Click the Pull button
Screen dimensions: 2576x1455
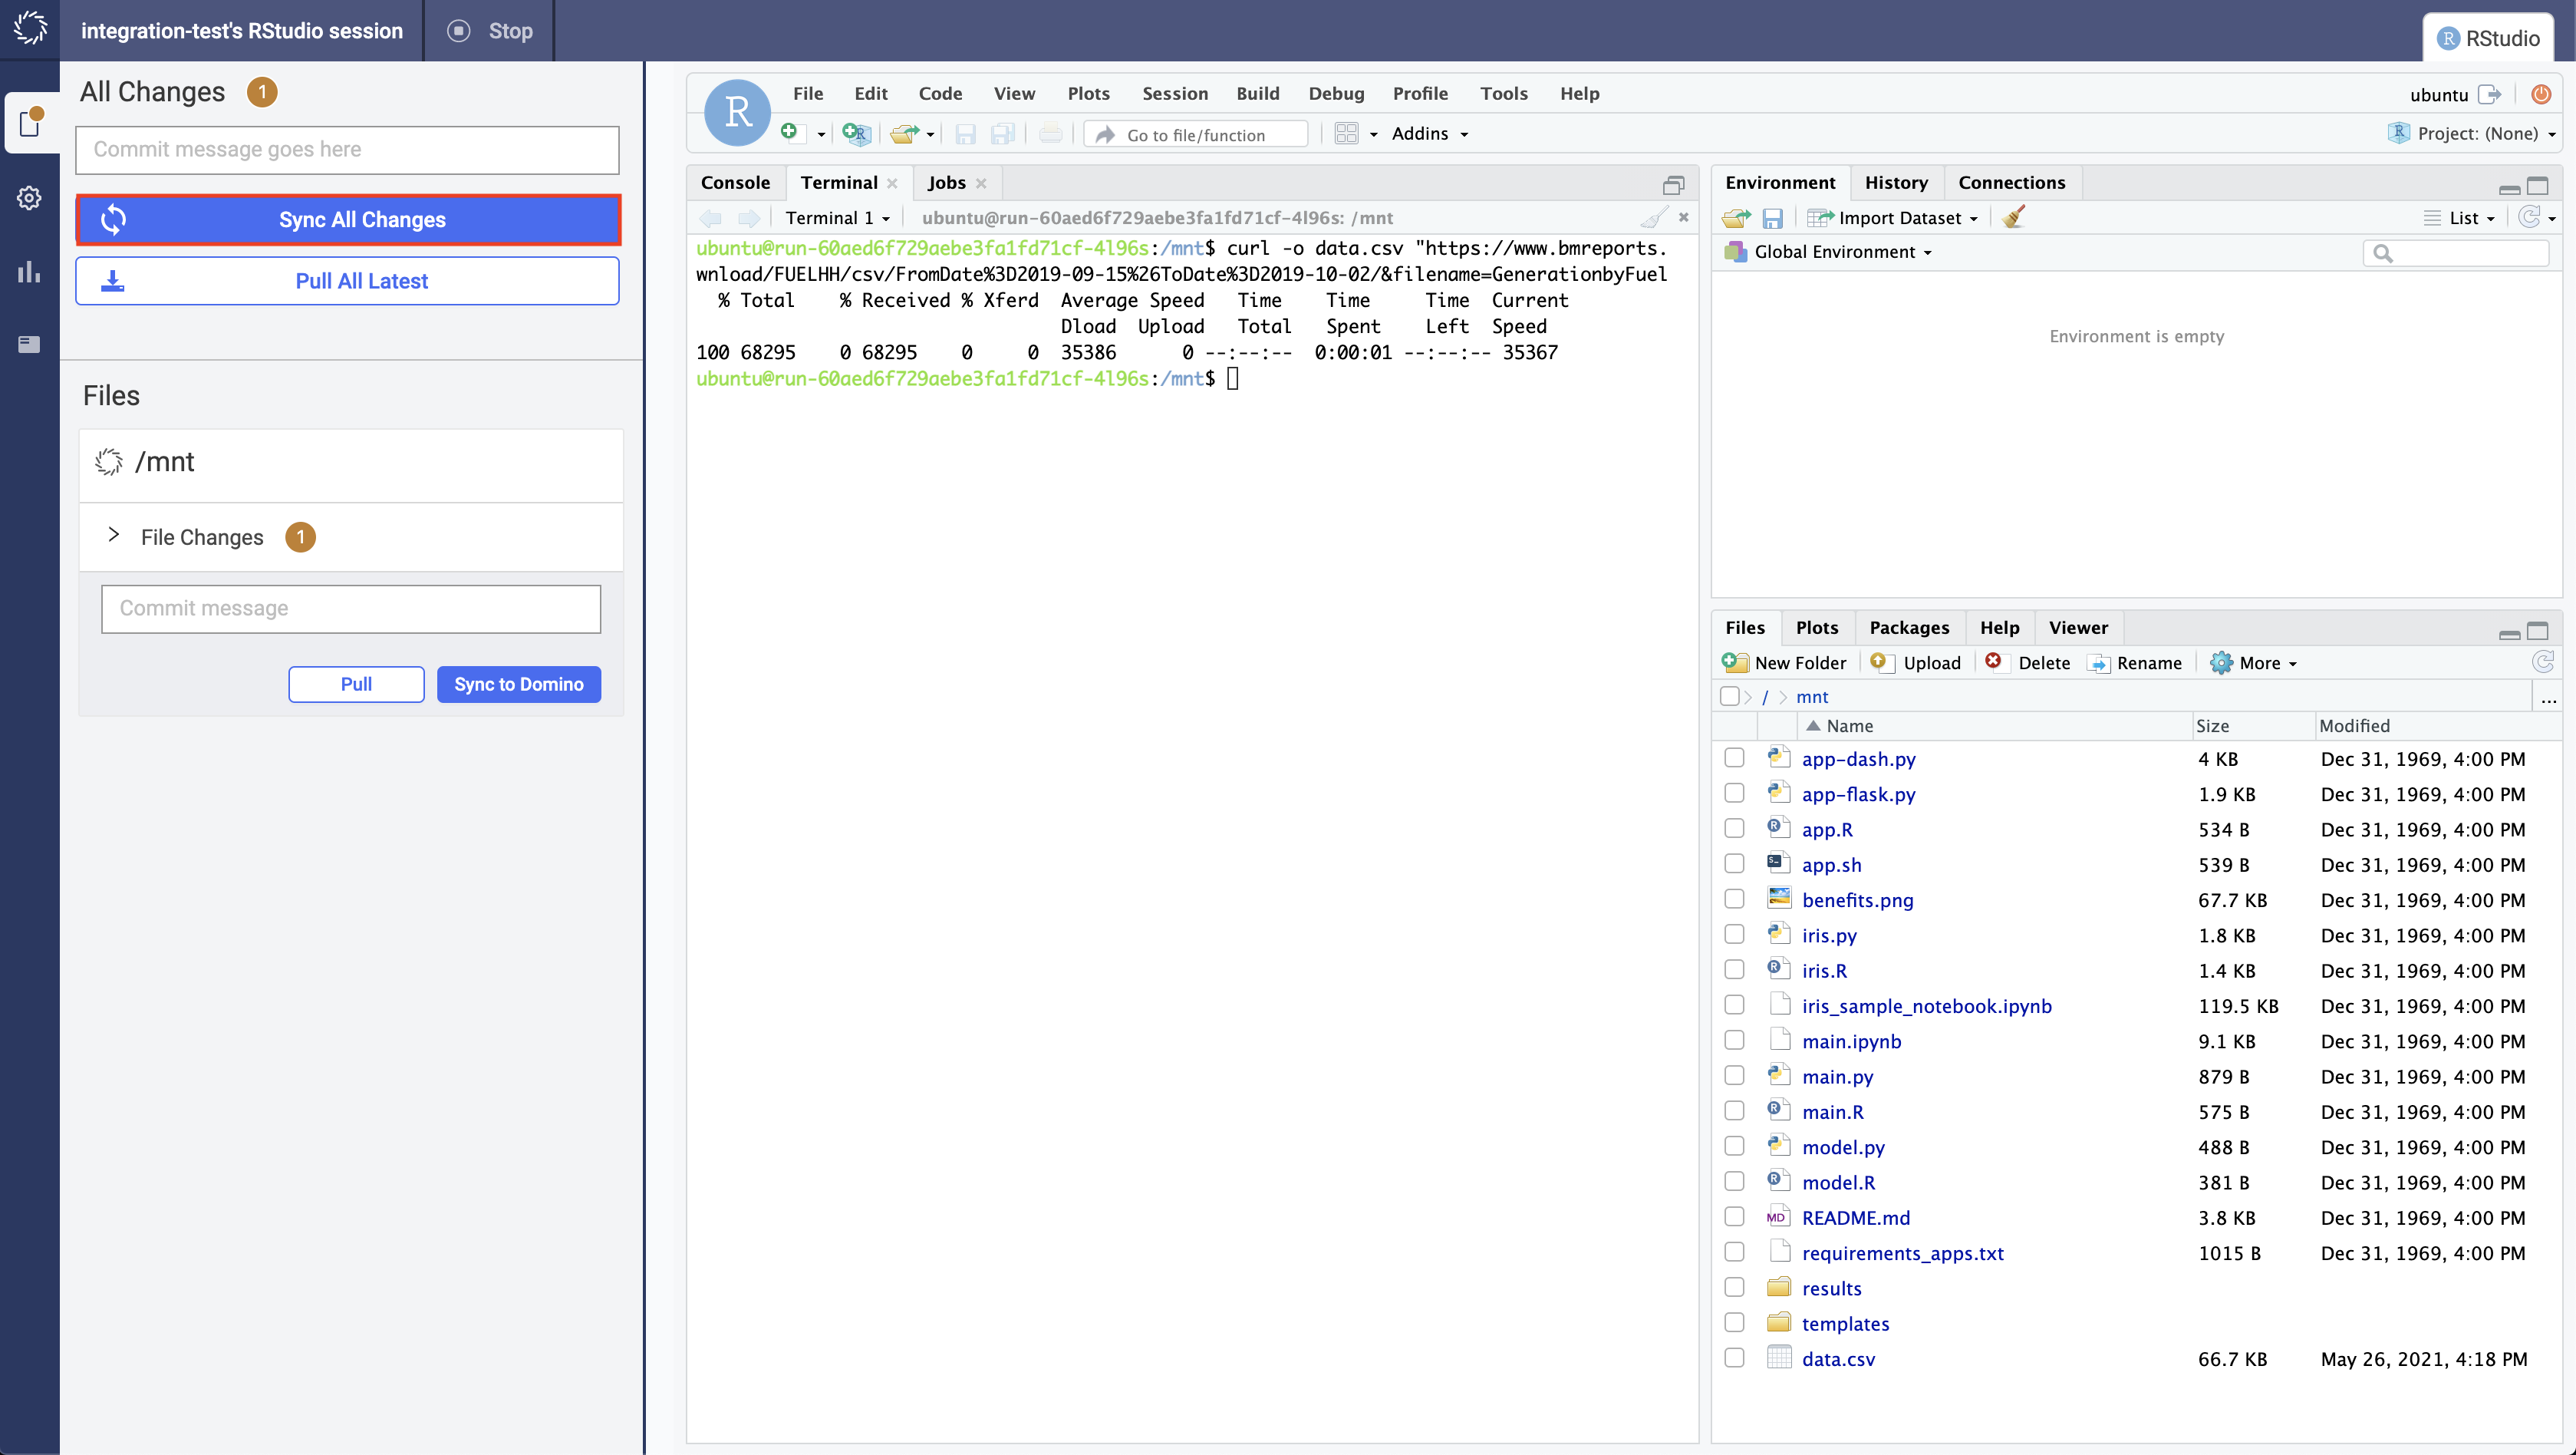pos(356,683)
